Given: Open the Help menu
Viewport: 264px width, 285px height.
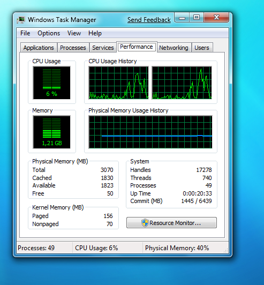Looking at the screenshot, I should 95,33.
